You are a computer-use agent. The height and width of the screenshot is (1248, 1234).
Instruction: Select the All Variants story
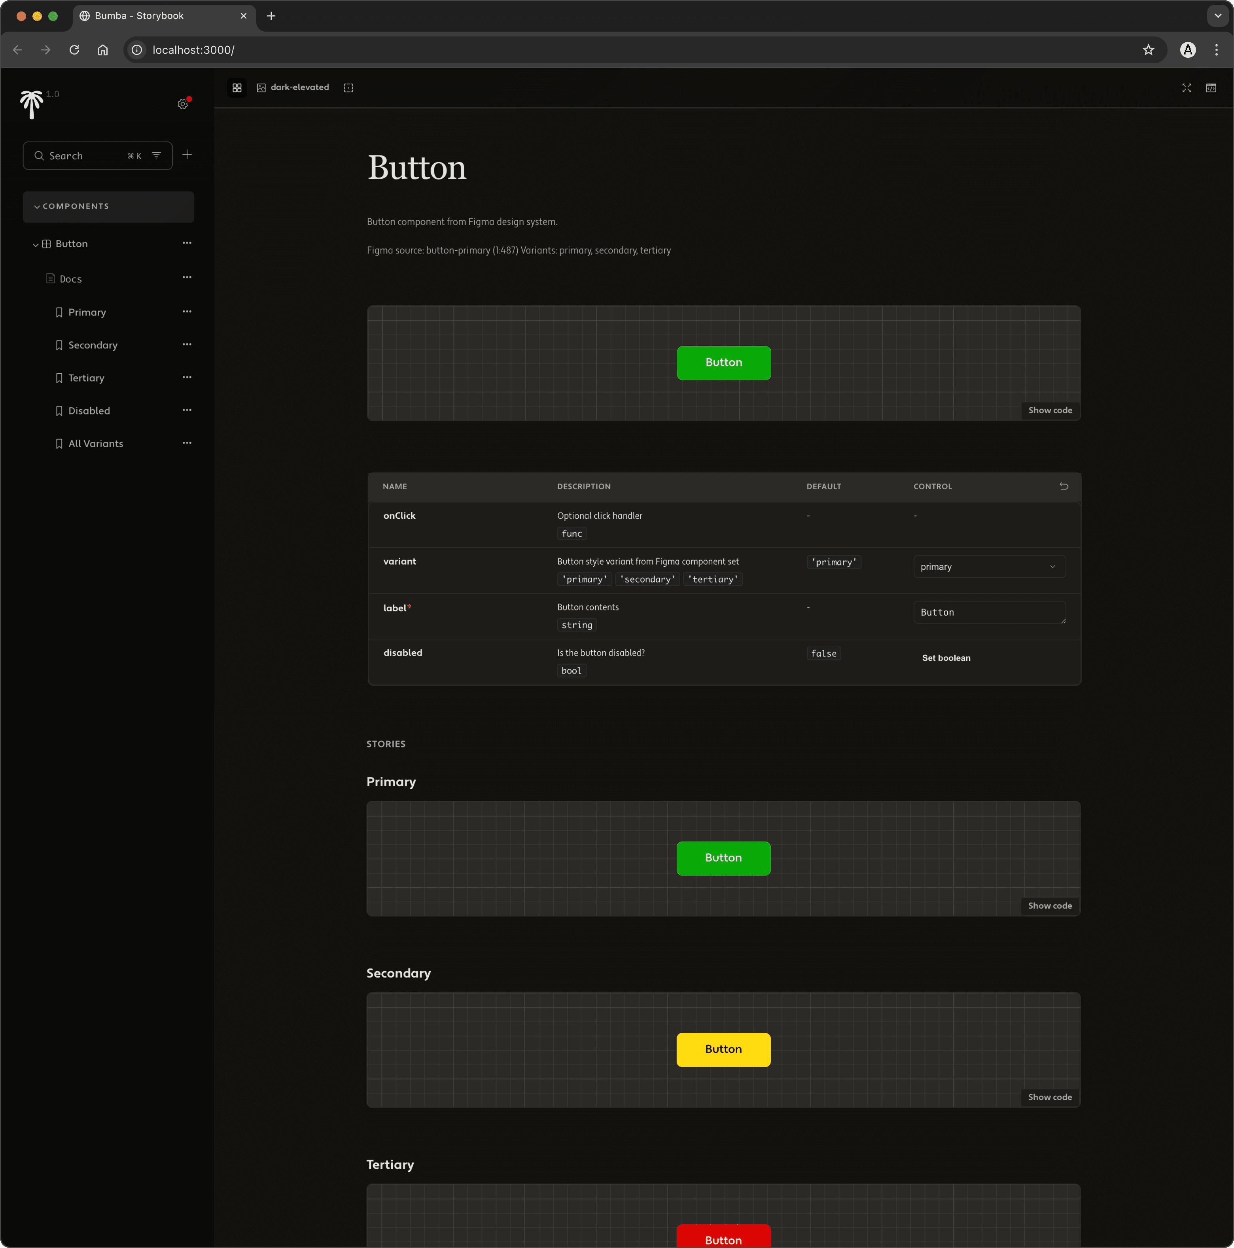pos(96,444)
